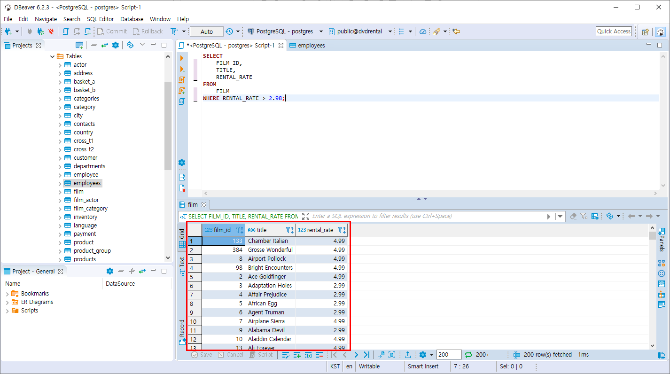Viewport: 670px width, 374px height.
Task: Click the Auto commit mode toggle button
Action: tap(207, 31)
